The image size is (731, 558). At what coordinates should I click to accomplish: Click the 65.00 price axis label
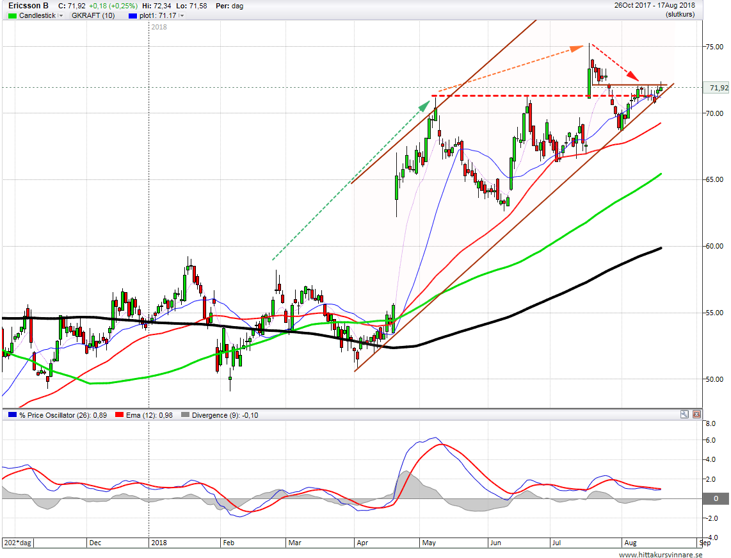715,179
